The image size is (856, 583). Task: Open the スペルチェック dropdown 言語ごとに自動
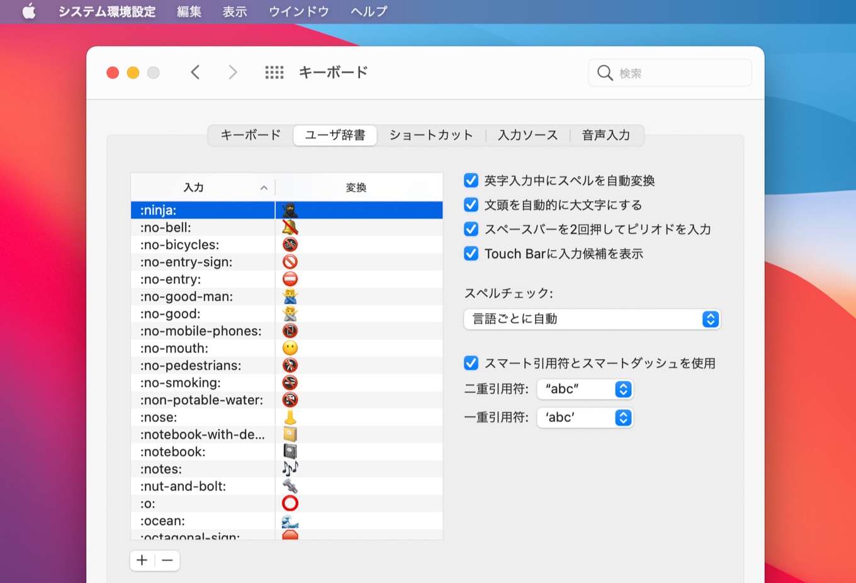point(592,319)
